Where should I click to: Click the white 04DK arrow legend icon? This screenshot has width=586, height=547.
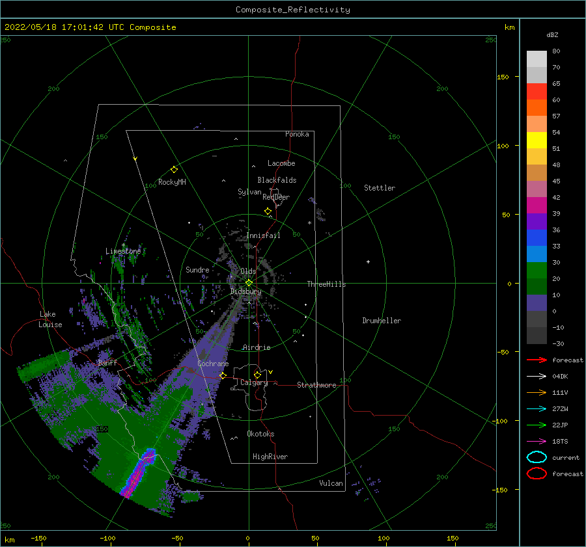(537, 376)
